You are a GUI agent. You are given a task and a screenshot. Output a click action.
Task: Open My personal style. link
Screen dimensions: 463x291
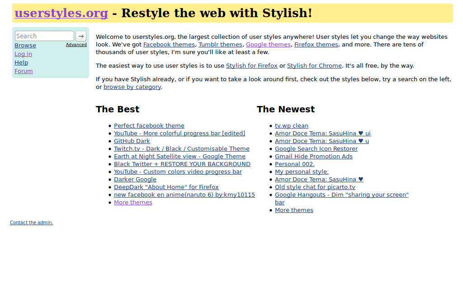pos(302,172)
